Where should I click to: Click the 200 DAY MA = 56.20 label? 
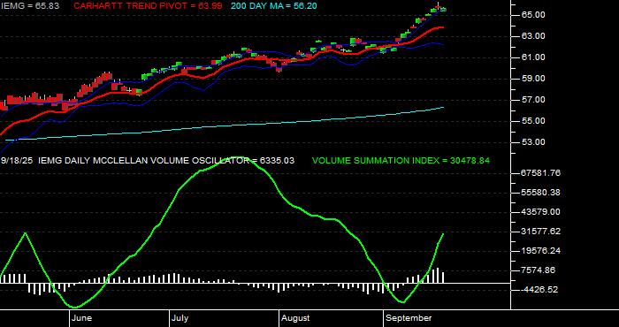pyautogui.click(x=273, y=6)
